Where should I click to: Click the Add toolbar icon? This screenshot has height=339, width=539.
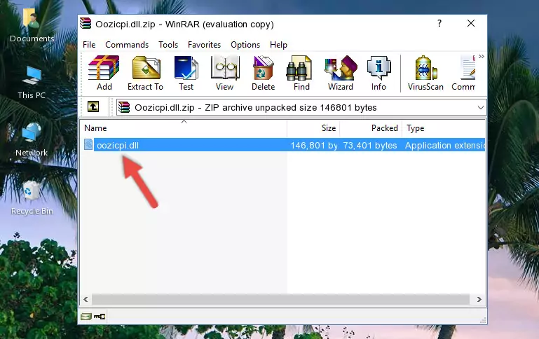(104, 73)
